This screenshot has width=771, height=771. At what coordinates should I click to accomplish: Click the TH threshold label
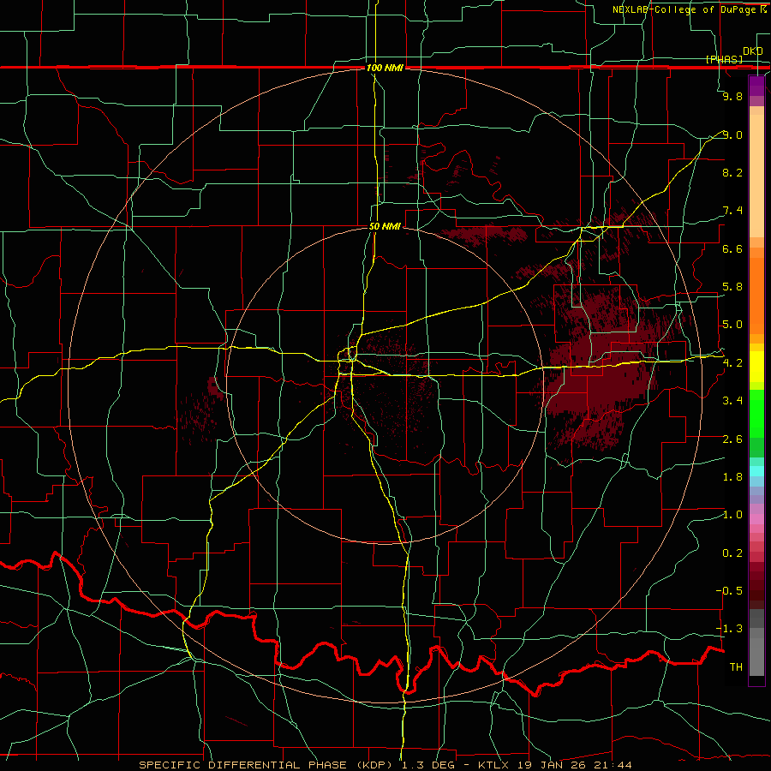pos(736,667)
